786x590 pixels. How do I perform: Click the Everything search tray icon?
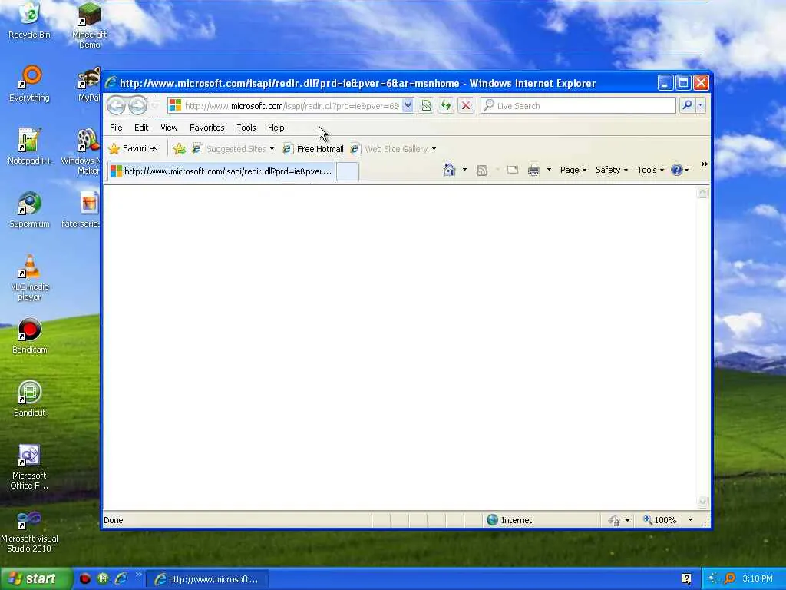tap(729, 579)
